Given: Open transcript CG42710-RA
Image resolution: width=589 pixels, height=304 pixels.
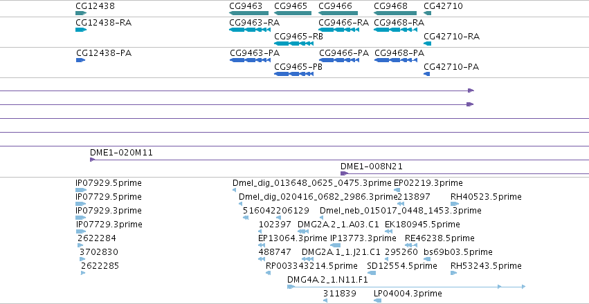Looking at the screenshot, I should pyautogui.click(x=451, y=37).
